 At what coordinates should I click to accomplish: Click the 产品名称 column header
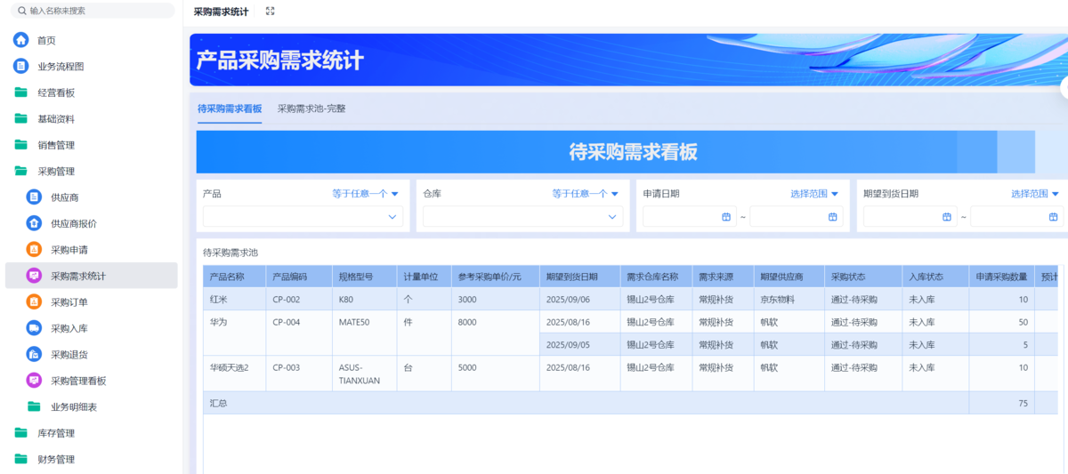[234, 277]
